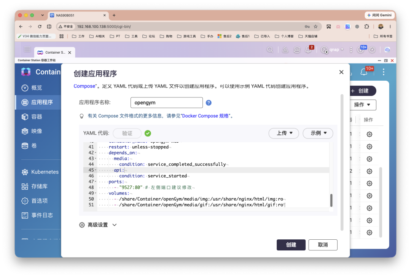Screen dimensions: 411x277
Task: Collapse the media fold at line 43
Action: [x=96, y=159]
